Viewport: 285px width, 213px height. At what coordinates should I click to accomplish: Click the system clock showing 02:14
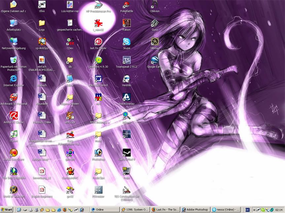(279, 210)
